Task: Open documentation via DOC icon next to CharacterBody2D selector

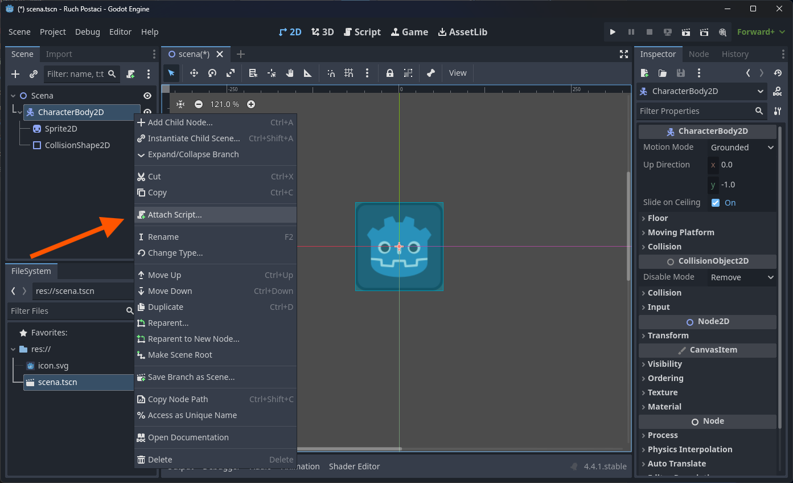Action: point(778,91)
